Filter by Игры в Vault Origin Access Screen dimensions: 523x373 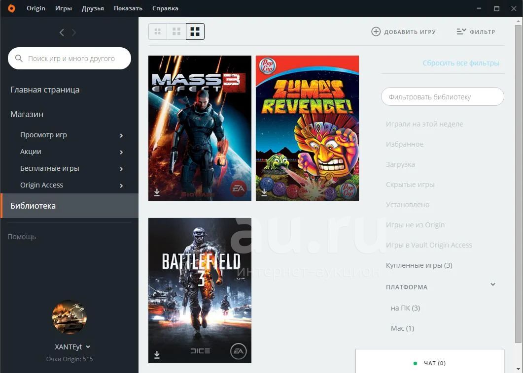(x=429, y=245)
